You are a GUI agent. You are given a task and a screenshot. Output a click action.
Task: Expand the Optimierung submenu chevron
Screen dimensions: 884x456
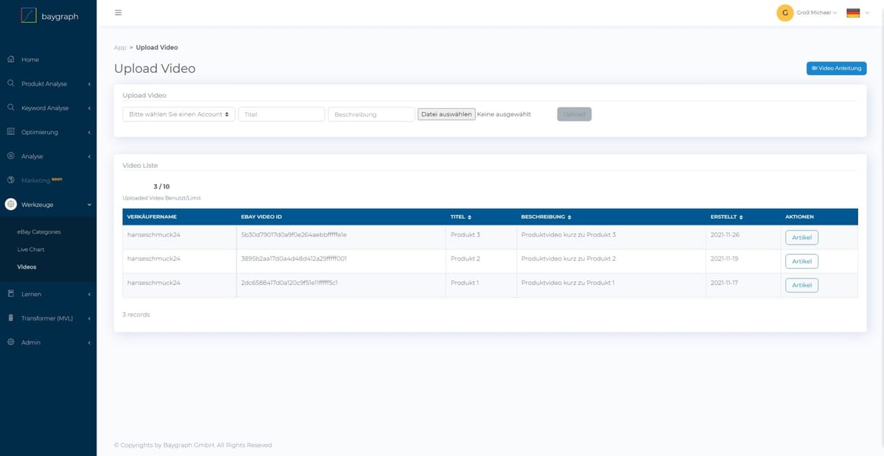point(89,133)
